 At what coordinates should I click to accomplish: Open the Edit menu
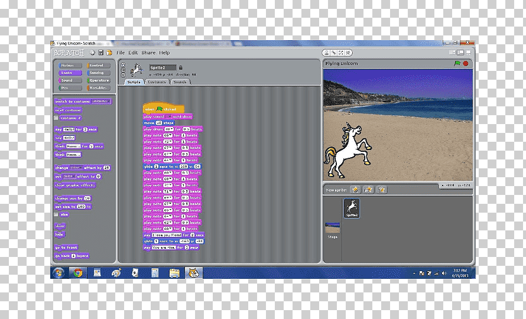click(x=133, y=53)
